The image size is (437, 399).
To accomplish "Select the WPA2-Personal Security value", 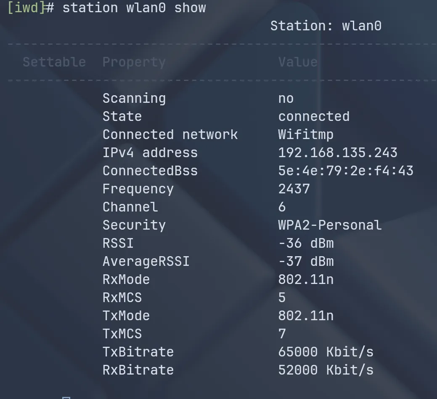I will point(330,225).
